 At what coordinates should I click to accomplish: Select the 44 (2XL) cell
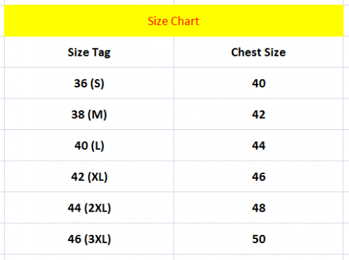click(89, 208)
